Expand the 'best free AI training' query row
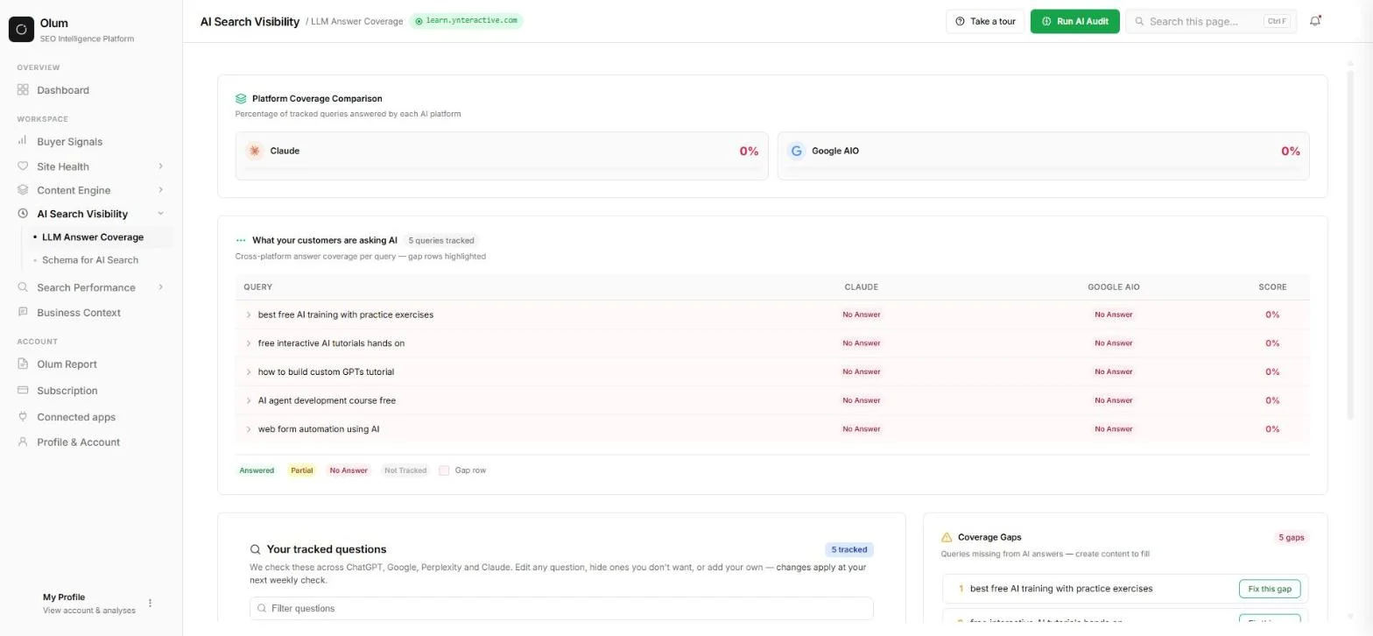Viewport: 1373px width, 636px height. [x=249, y=314]
